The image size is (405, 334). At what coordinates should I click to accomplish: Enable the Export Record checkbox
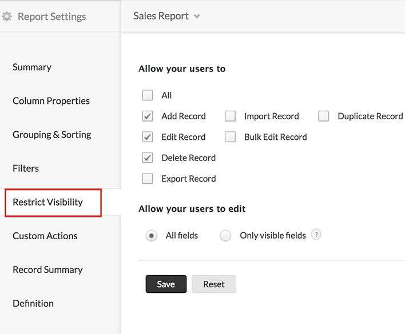coord(148,179)
